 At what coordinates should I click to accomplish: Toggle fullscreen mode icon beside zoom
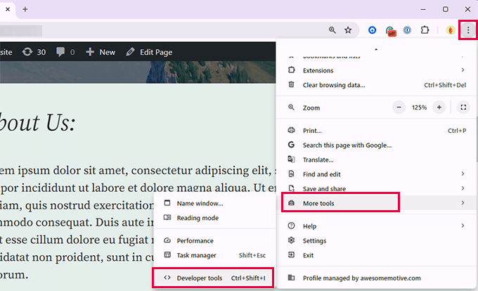pyautogui.click(x=463, y=108)
